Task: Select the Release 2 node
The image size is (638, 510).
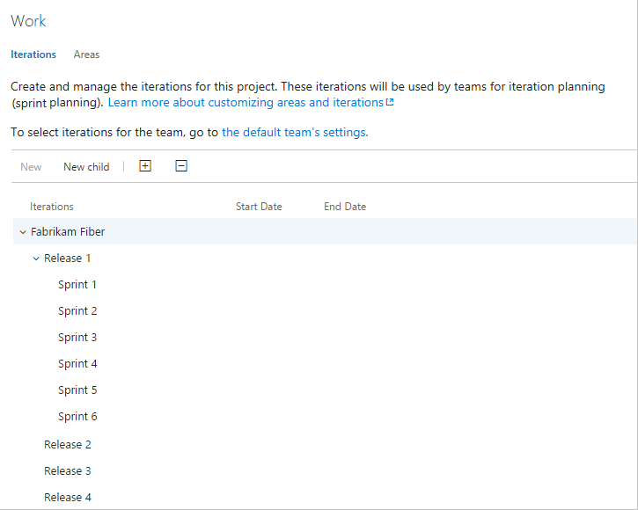Action: [x=68, y=445]
